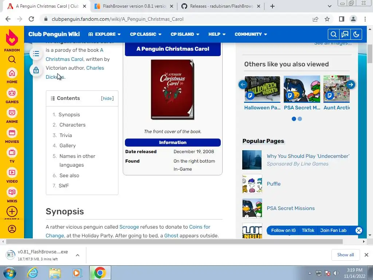Screen dimensions: 373x280
Task: Open the Ghost link
Action: click(171, 236)
